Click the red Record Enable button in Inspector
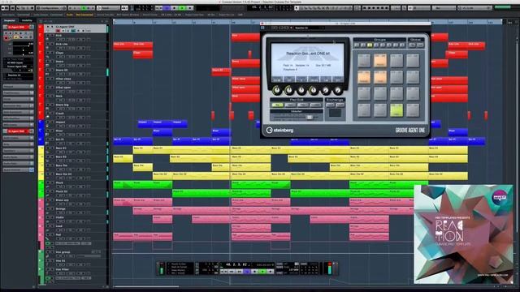This screenshot has height=292, width=520. click(x=6, y=38)
